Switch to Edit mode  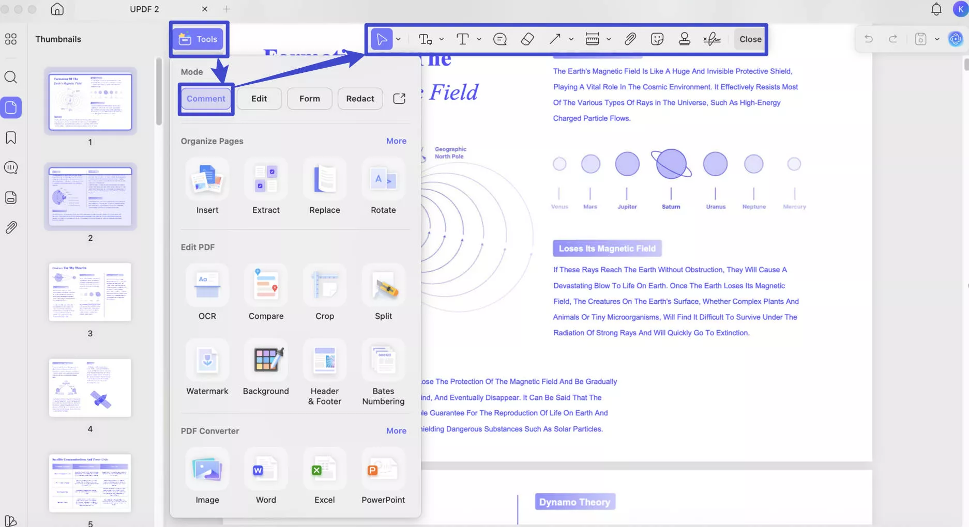[x=259, y=98]
